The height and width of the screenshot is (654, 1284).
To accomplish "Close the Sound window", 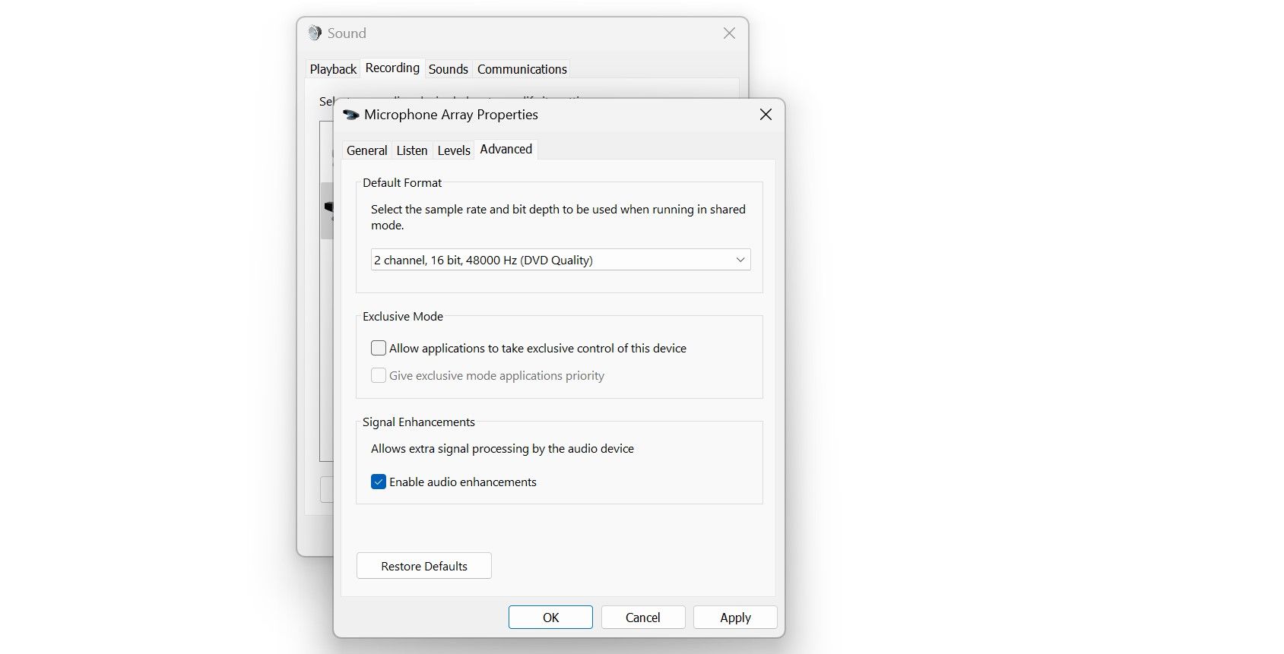I will click(x=729, y=33).
